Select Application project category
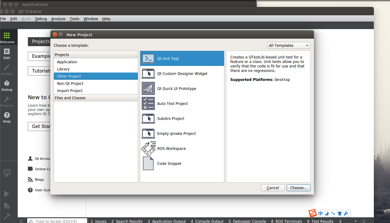 [96, 62]
